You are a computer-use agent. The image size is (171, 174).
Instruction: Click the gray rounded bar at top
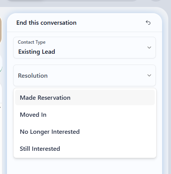click(73, 1)
